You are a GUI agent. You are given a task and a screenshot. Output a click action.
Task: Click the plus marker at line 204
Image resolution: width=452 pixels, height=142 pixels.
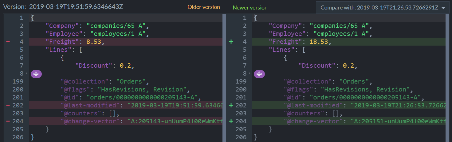pyautogui.click(x=231, y=121)
